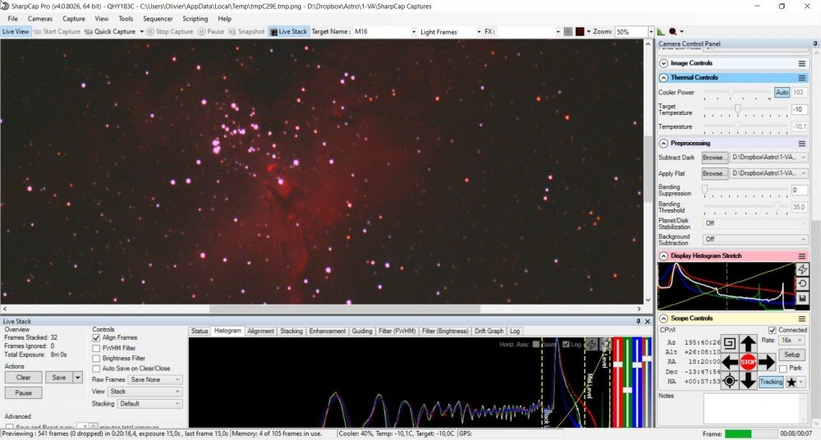The height and width of the screenshot is (440, 821).
Task: Open the Zoom 50% dropdown
Action: pos(651,31)
